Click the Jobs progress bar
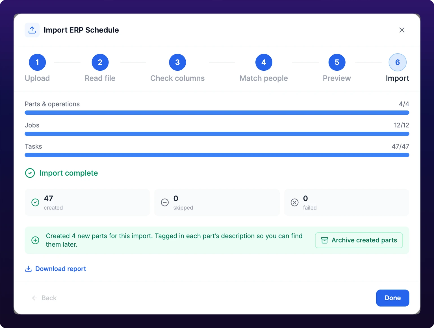Screen dimensions: 434x328 tap(217, 134)
